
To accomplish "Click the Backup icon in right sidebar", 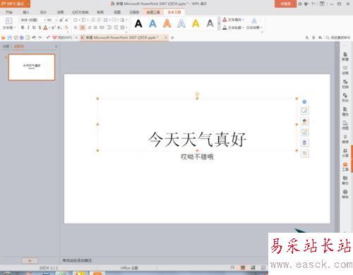I will click(x=345, y=181).
